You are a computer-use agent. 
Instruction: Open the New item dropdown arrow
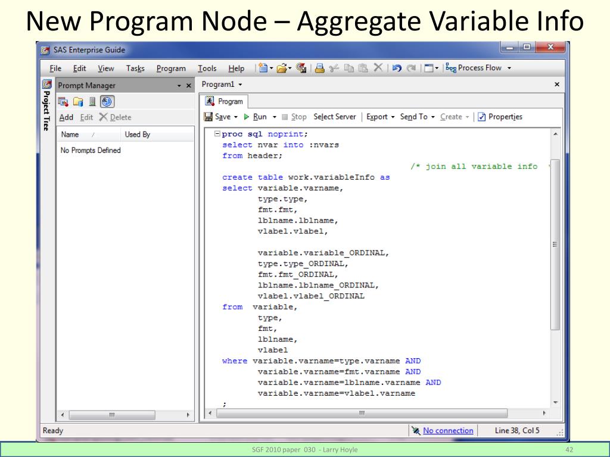click(x=271, y=68)
